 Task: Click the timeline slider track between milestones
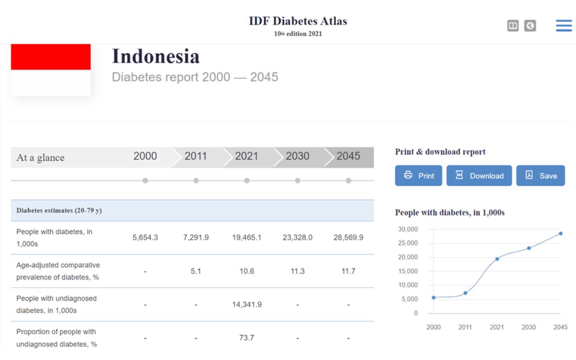tap(221, 181)
